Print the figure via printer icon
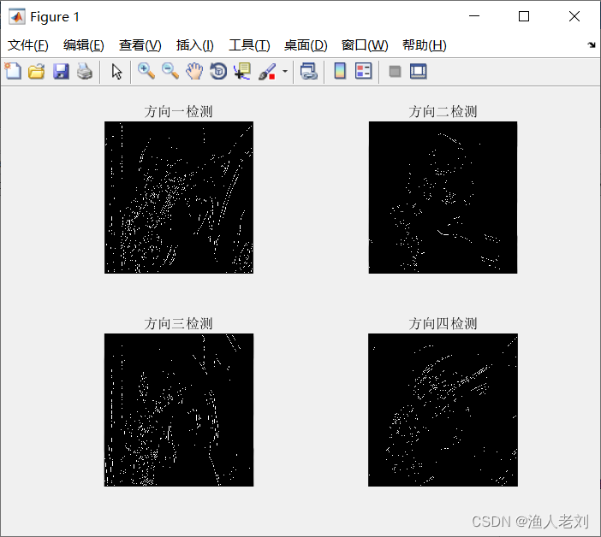601x537 pixels. tap(85, 71)
